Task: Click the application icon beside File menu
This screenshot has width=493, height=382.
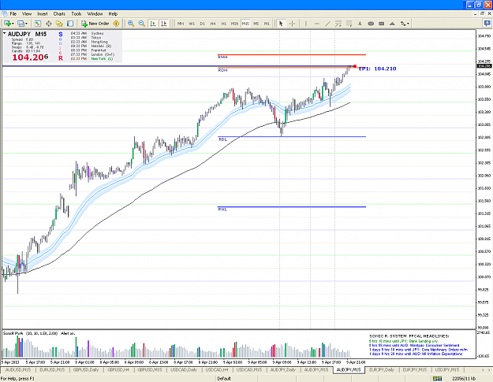Action: click(x=5, y=14)
